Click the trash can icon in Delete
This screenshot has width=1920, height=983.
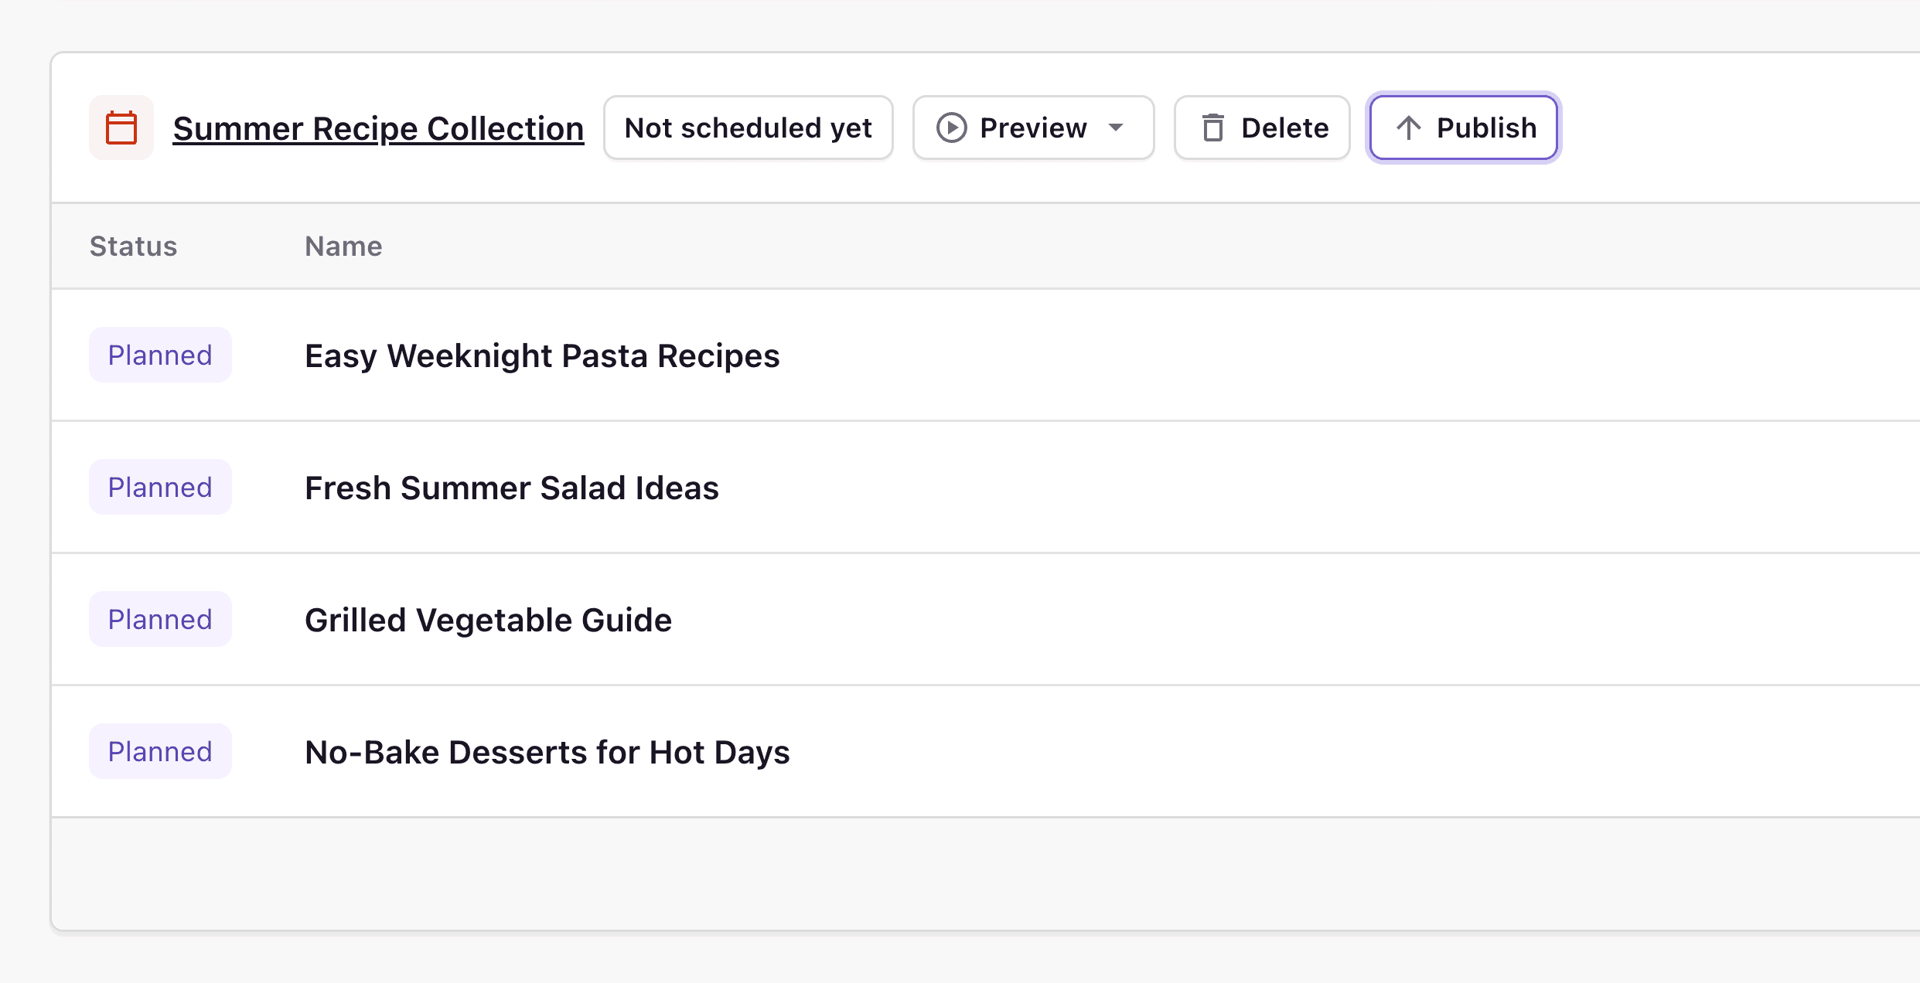(1214, 128)
